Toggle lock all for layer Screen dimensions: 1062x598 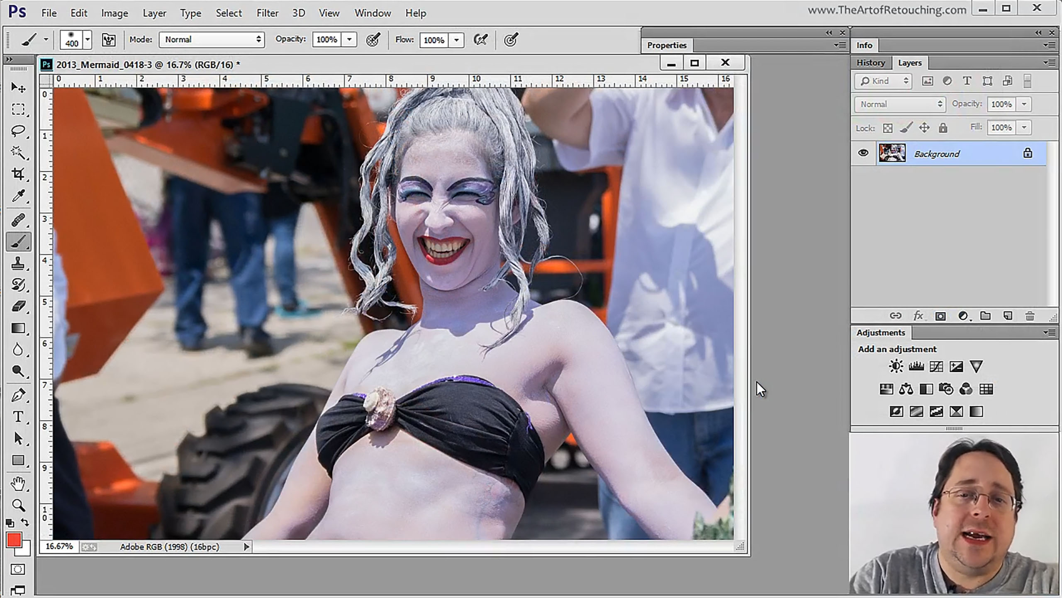[943, 128]
